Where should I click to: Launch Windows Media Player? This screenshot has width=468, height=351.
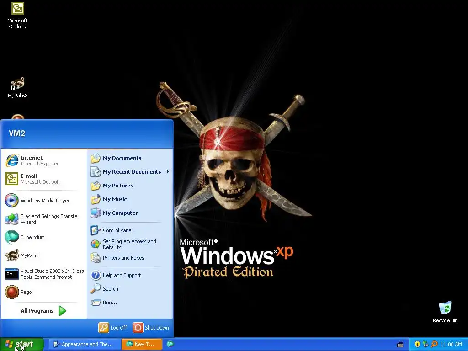coord(43,201)
